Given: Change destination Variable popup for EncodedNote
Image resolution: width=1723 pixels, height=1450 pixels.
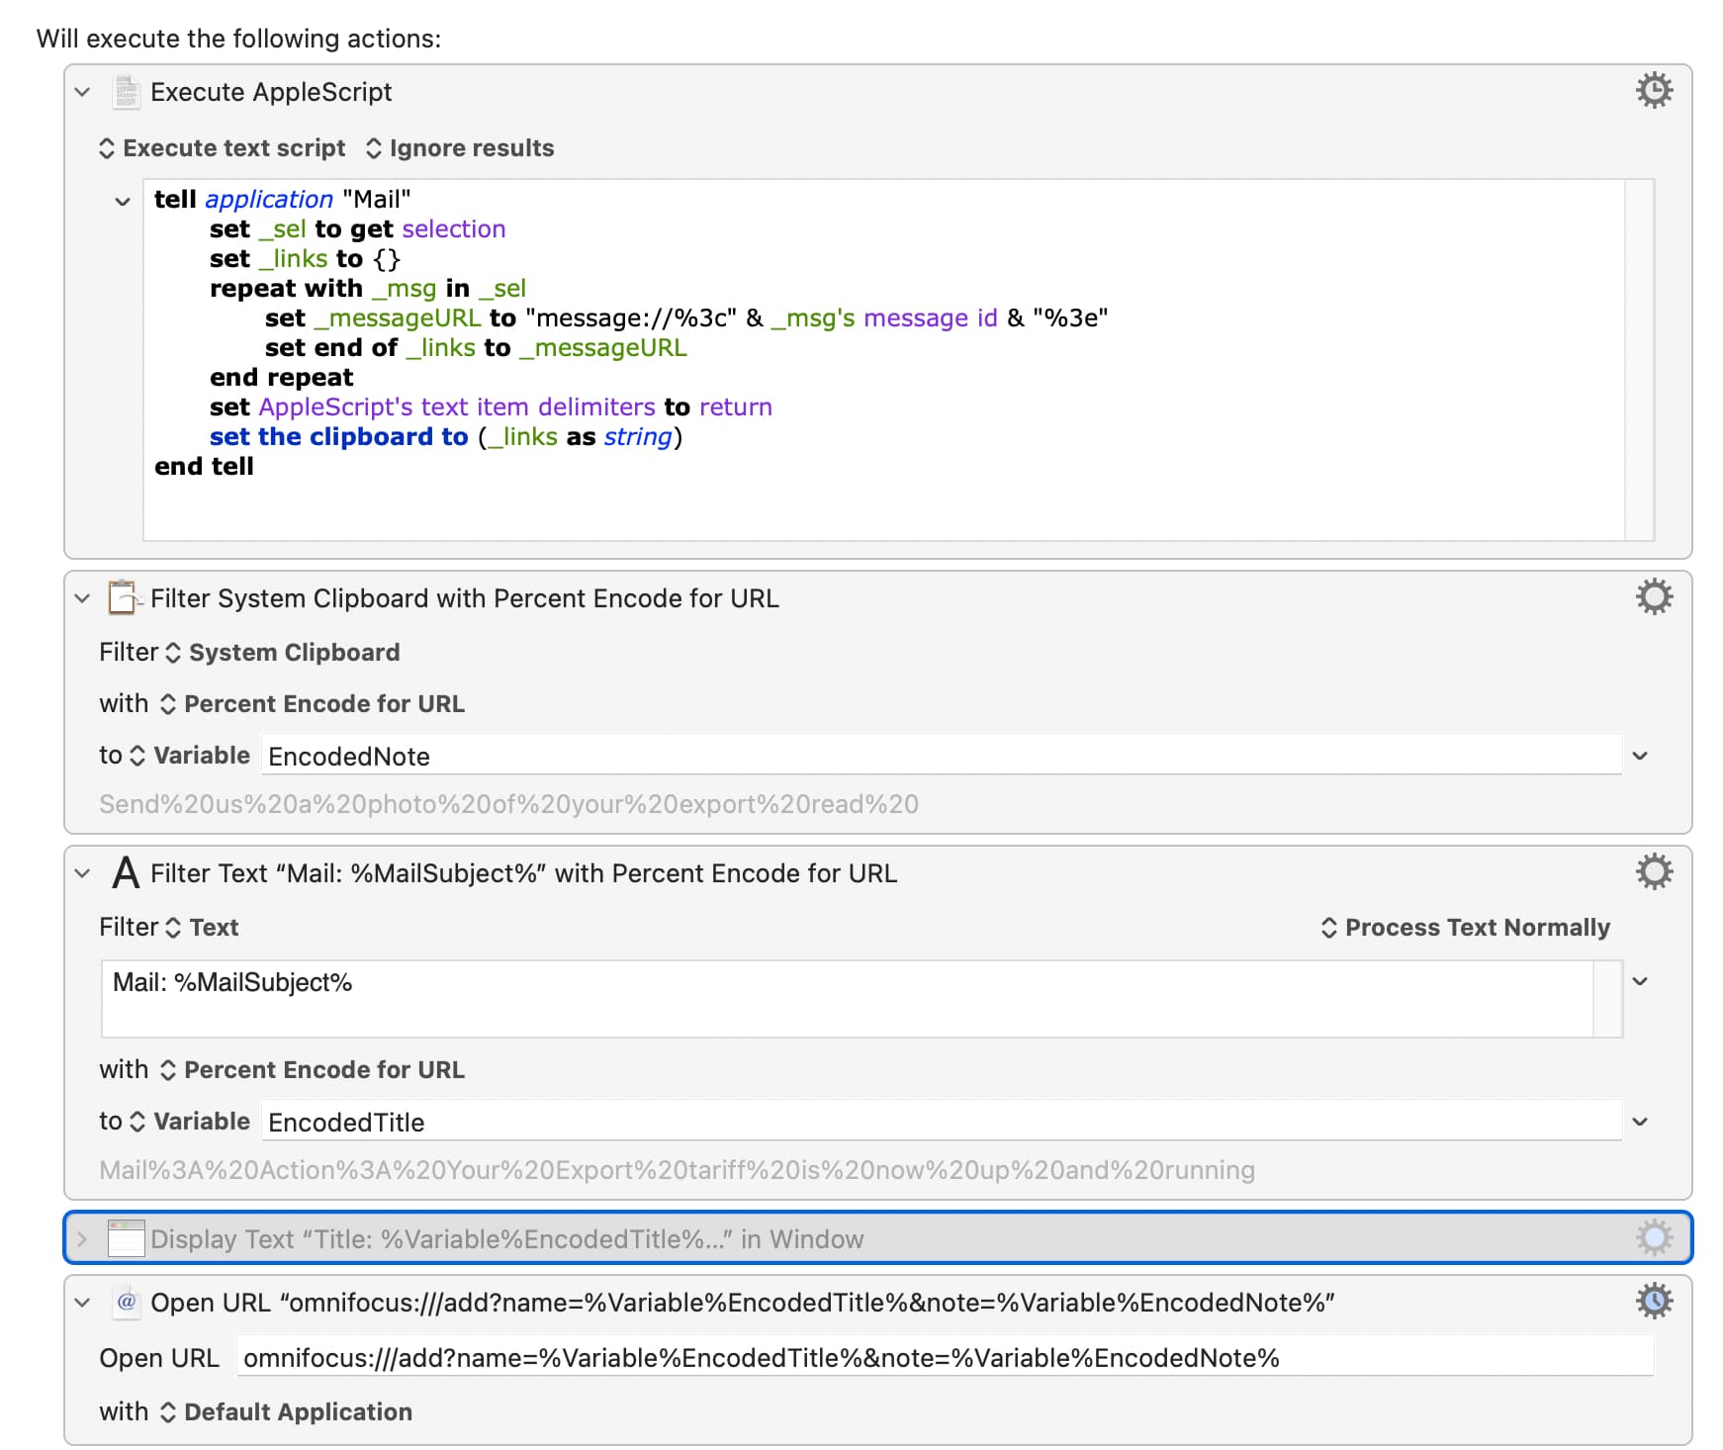Looking at the screenshot, I should 190,756.
